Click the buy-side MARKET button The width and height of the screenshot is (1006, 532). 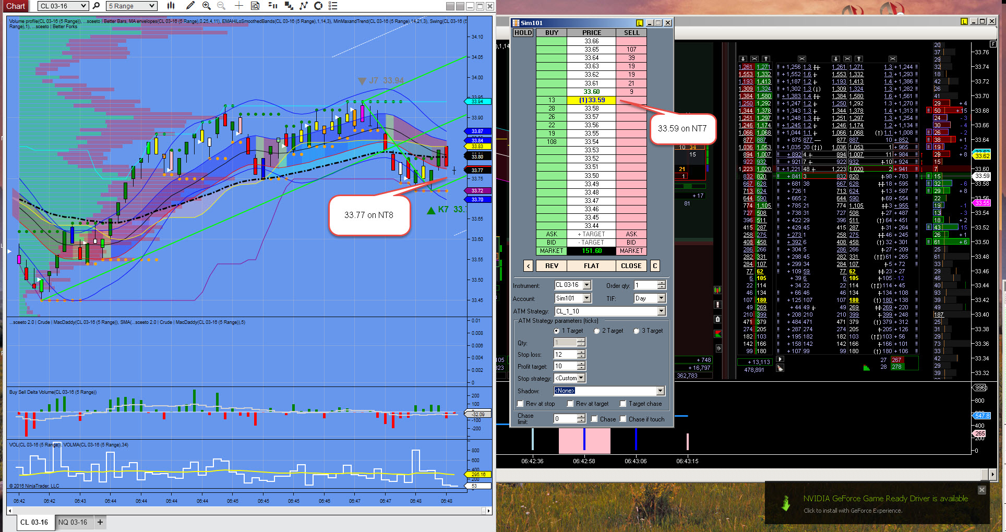tap(552, 251)
